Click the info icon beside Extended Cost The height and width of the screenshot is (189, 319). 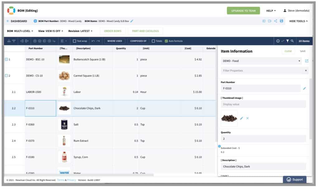[220, 146]
